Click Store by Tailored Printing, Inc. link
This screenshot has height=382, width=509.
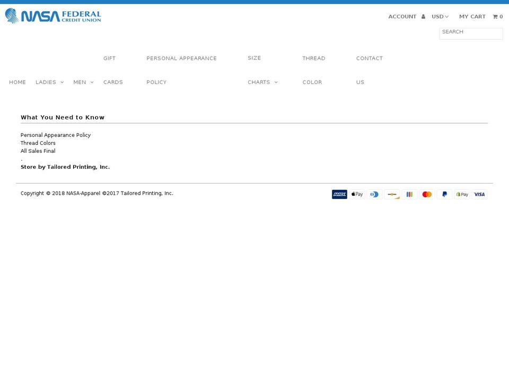tap(65, 167)
